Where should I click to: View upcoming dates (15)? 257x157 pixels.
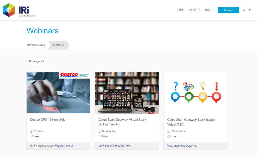click(114, 146)
